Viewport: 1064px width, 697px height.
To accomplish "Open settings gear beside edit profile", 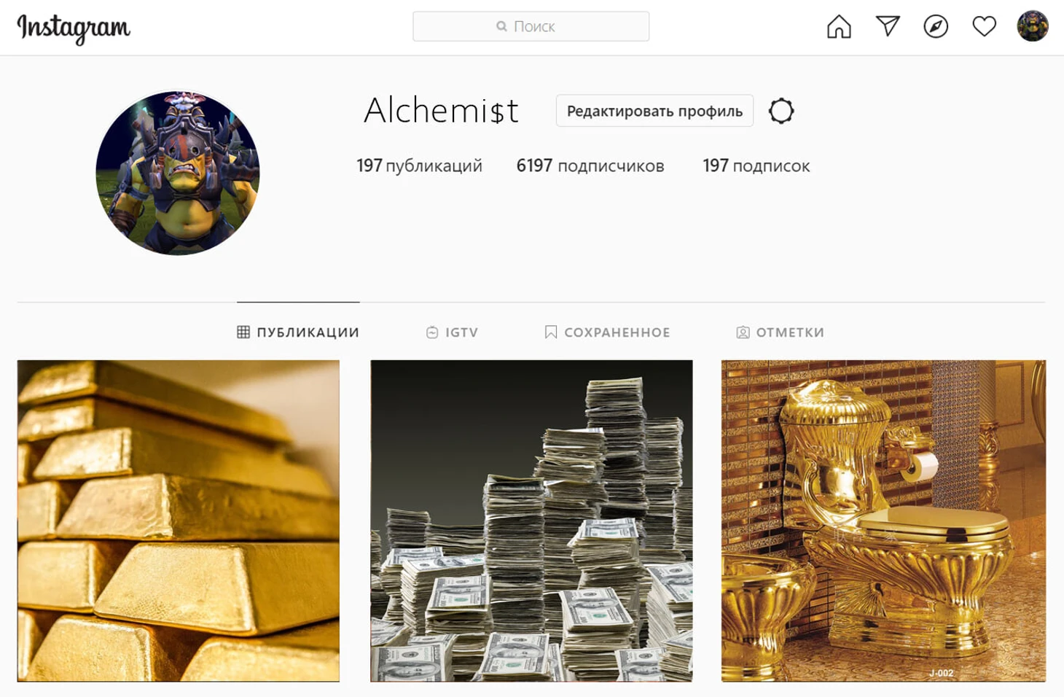I will click(x=781, y=111).
